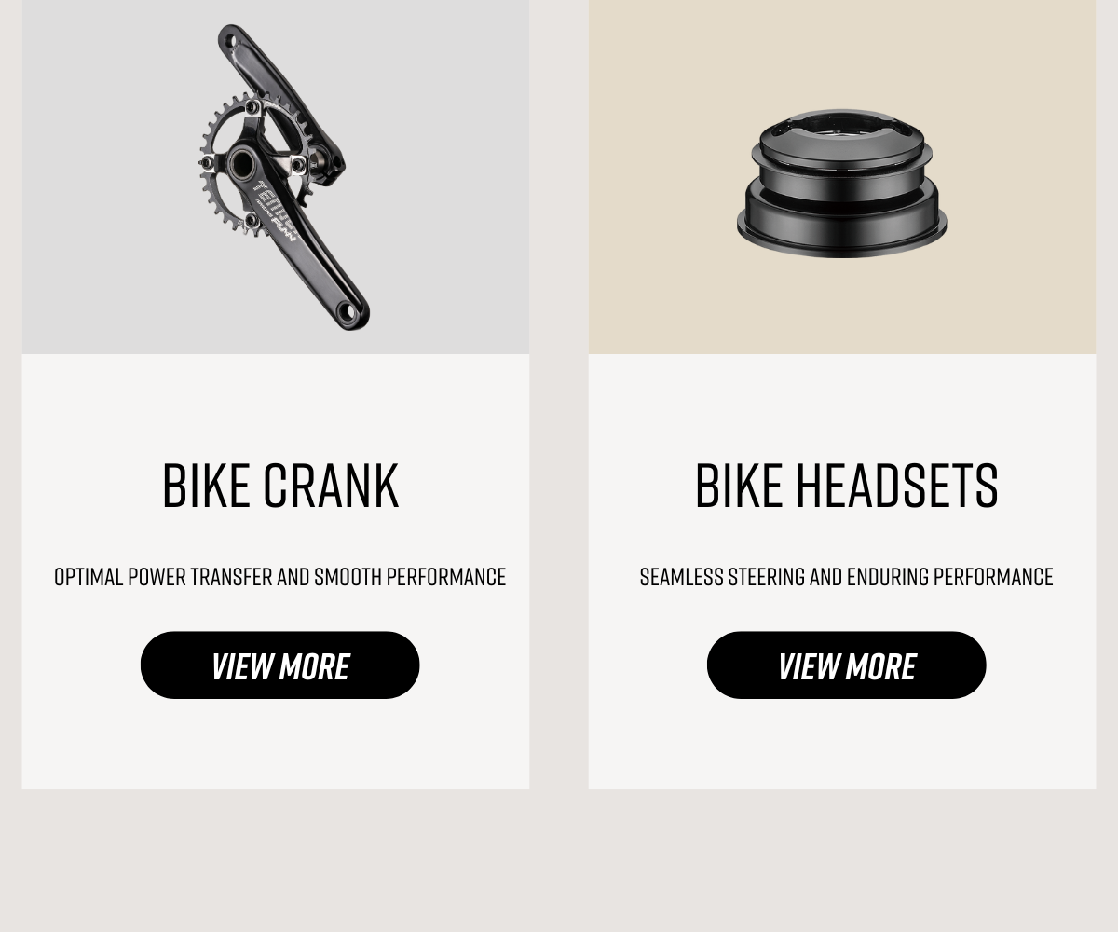Image resolution: width=1118 pixels, height=932 pixels.
Task: Open the bike crank product image
Action: coord(276,177)
